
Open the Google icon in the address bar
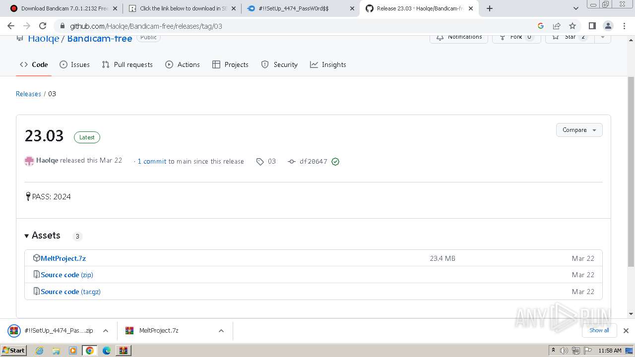point(541,26)
